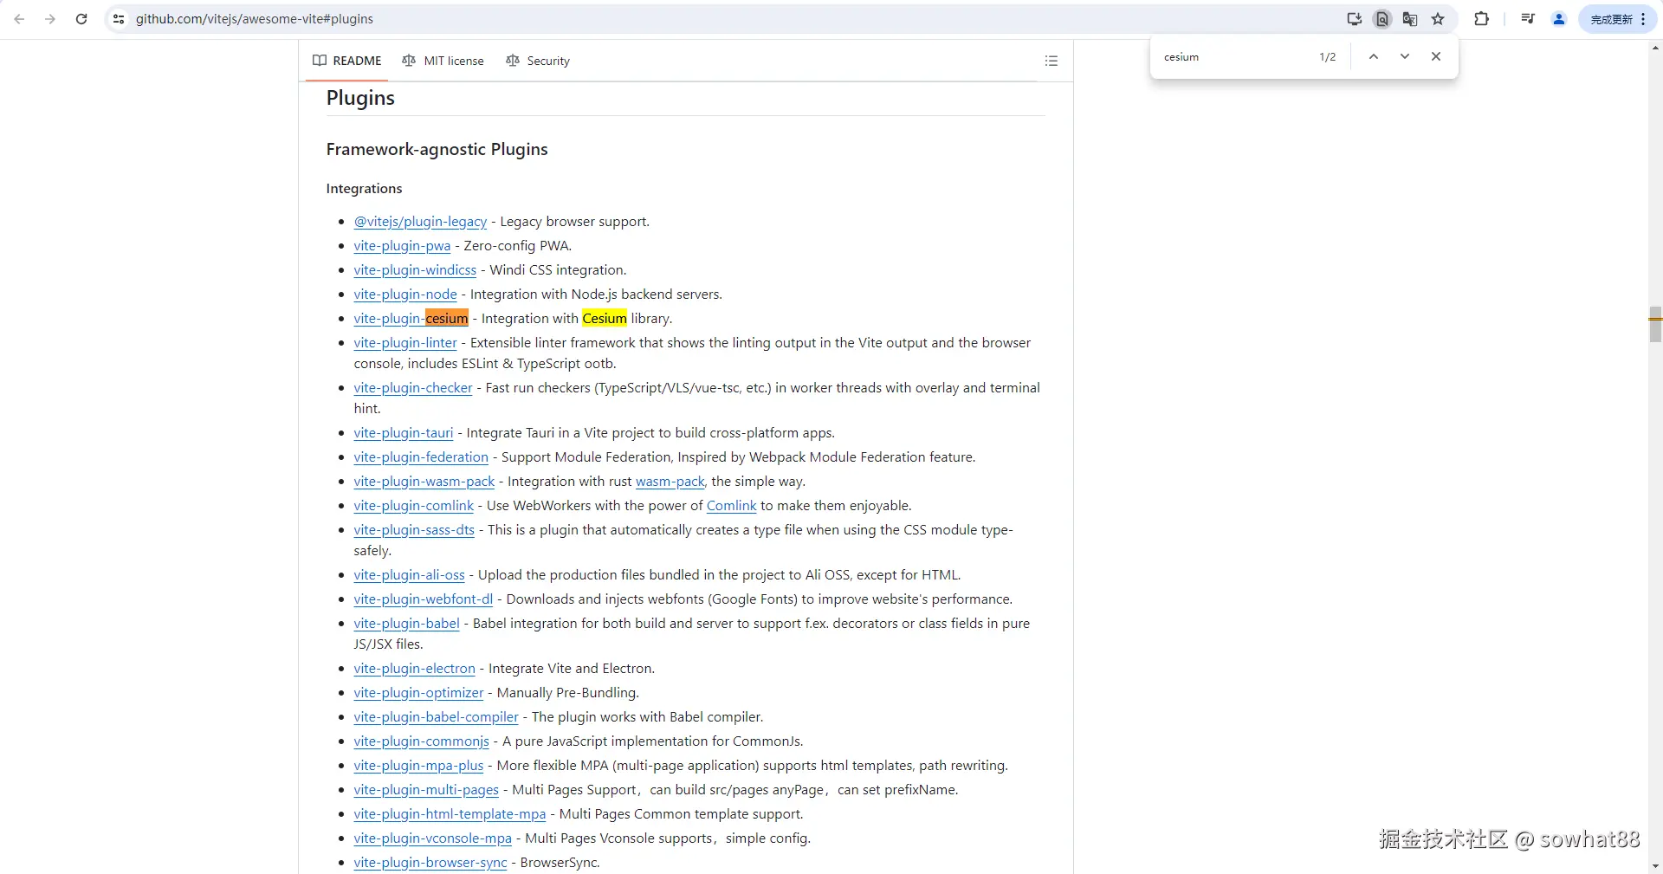This screenshot has height=874, width=1663.
Task: Click the Integrations subheading
Action: (x=364, y=189)
